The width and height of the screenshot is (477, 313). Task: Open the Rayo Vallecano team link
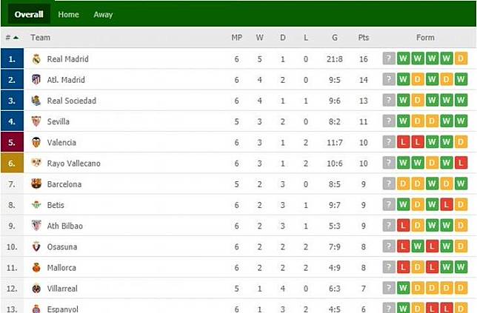[73, 164]
